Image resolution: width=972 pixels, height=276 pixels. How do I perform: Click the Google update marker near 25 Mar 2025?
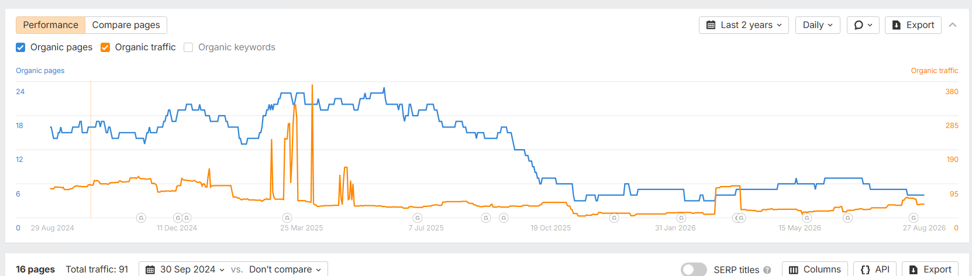[x=287, y=218]
